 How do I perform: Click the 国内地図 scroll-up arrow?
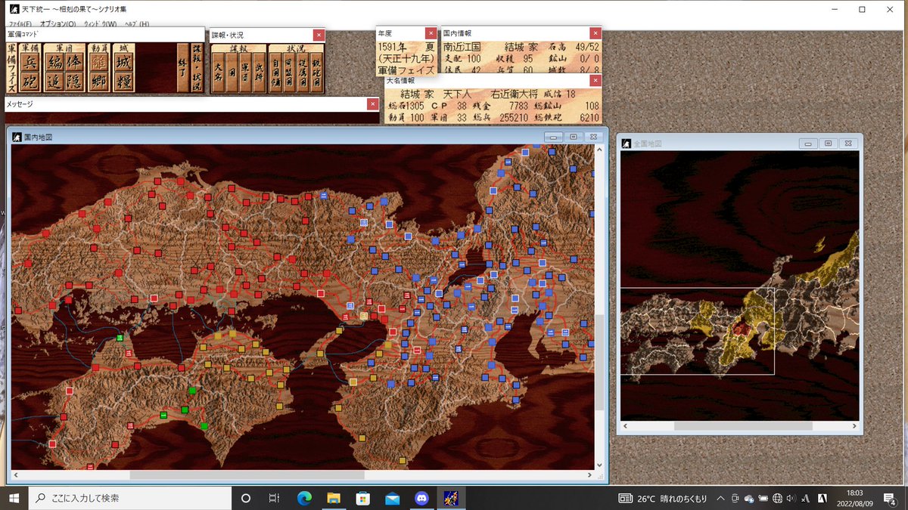point(601,150)
